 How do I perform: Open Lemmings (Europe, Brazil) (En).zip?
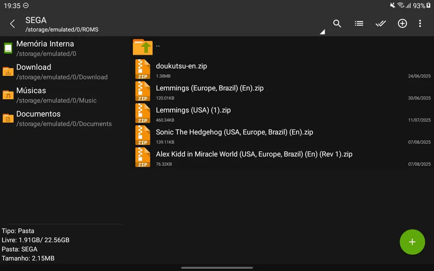[210, 88]
